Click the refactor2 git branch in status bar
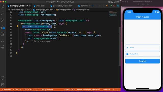This screenshot has width=163, height=92. point(6,90)
